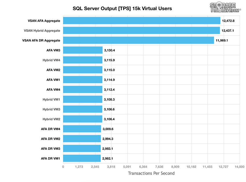Click the chart title 'SQL Server Output [TPS] 15k Virtual Users'
Image resolution: width=246 pixels, height=182 pixels.
point(122,8)
